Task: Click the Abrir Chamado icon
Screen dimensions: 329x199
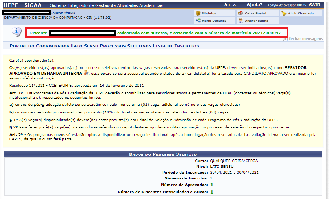Action: tap(284, 13)
